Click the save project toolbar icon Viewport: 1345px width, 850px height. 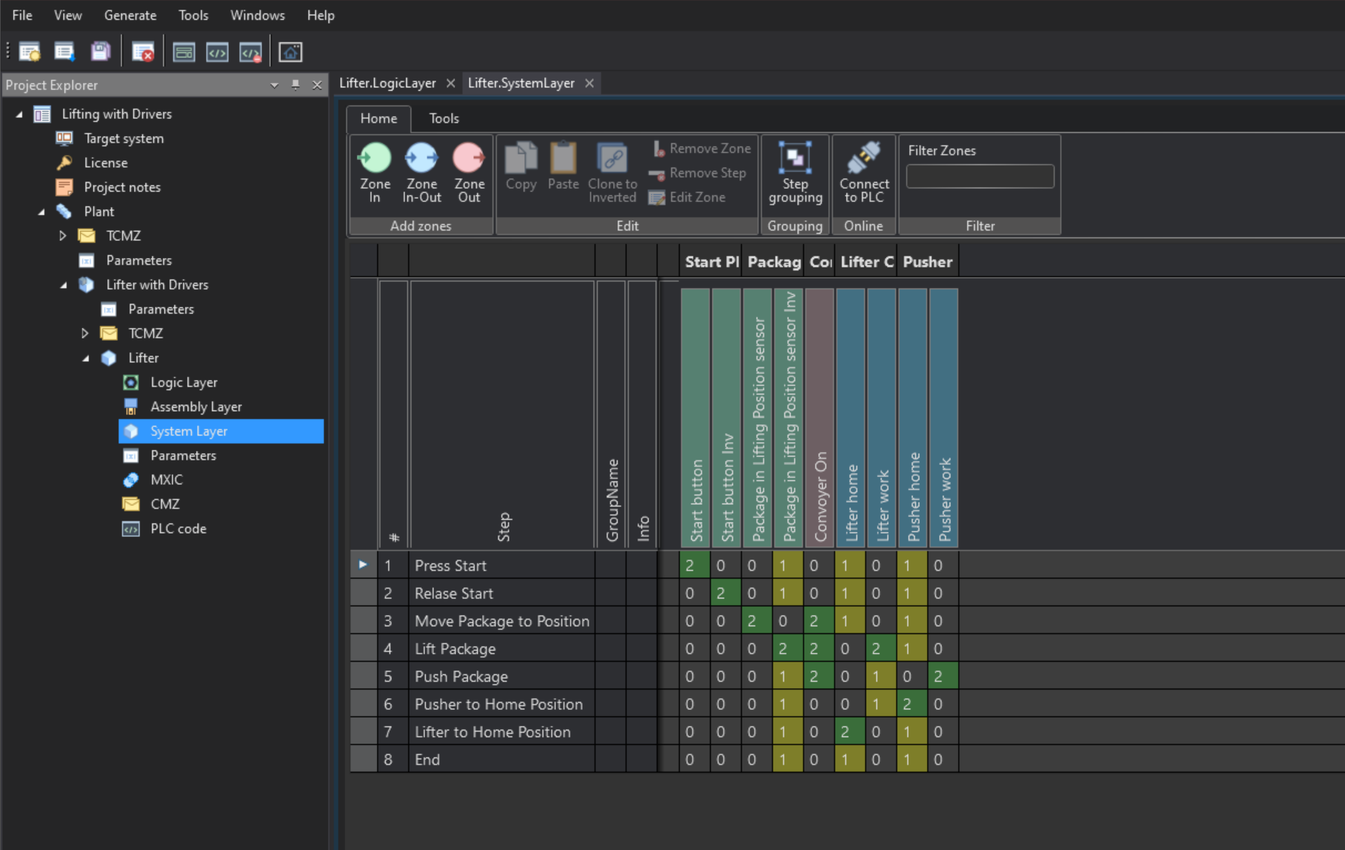(x=100, y=52)
